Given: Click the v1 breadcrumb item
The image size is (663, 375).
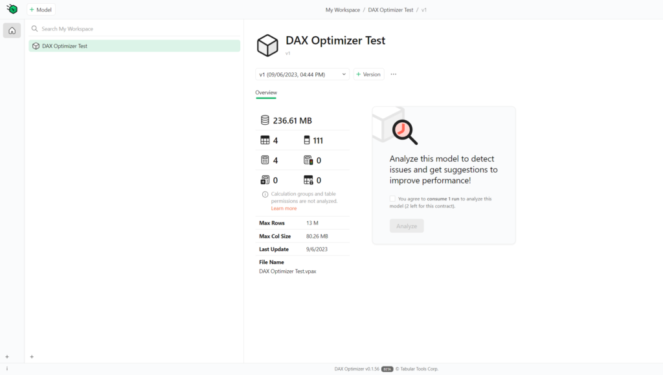Looking at the screenshot, I should coord(423,10).
